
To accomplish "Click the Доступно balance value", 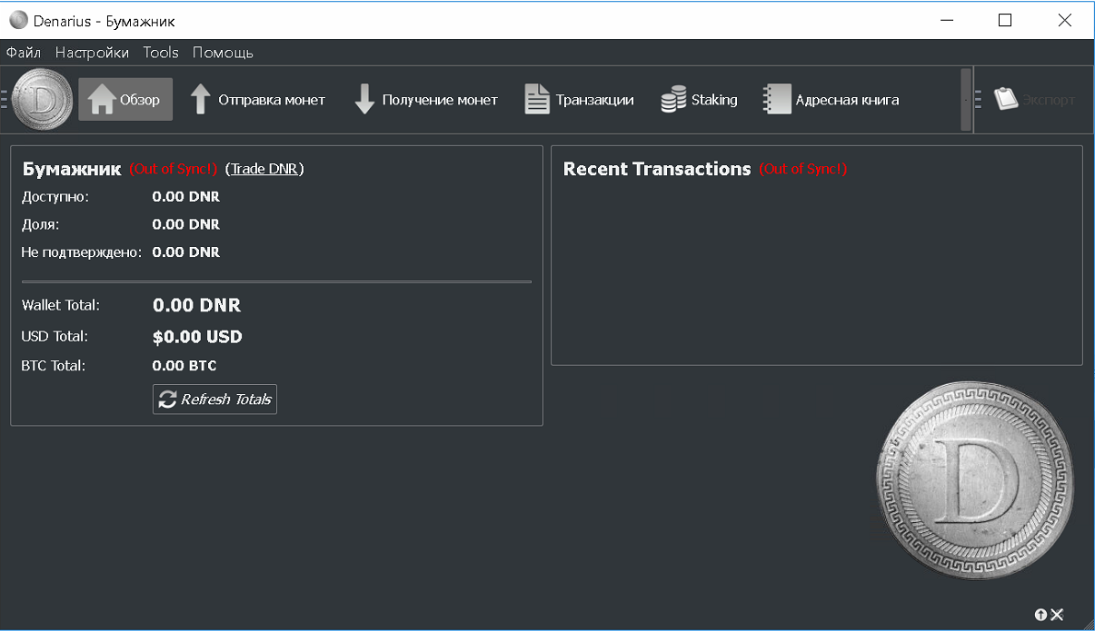I will point(186,196).
